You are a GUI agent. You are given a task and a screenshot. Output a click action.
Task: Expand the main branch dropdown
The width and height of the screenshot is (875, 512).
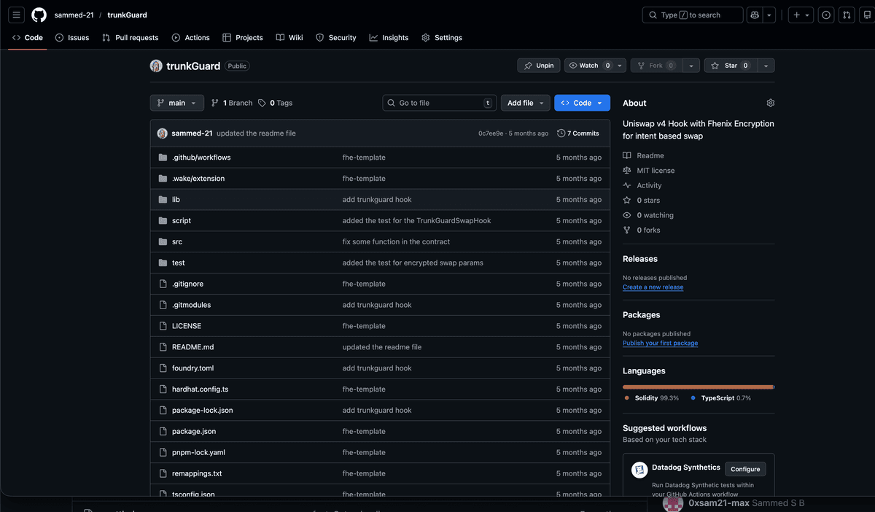[176, 104]
